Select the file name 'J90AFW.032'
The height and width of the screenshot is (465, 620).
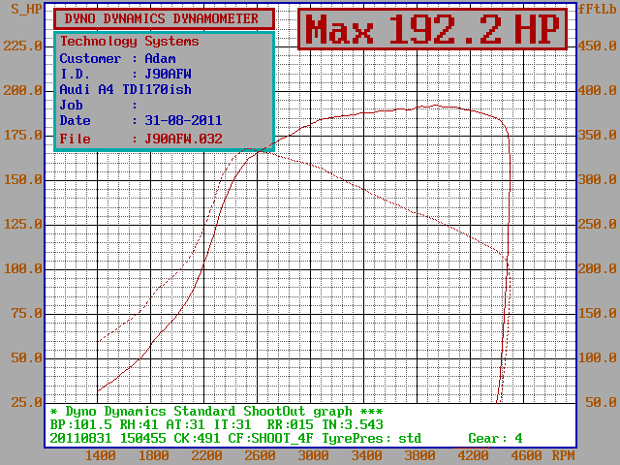coord(183,139)
